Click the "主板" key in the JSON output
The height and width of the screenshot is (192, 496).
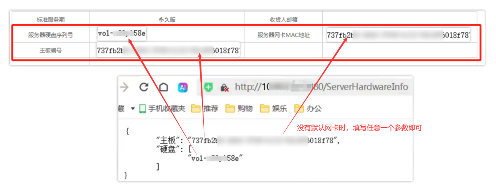tap(168, 141)
